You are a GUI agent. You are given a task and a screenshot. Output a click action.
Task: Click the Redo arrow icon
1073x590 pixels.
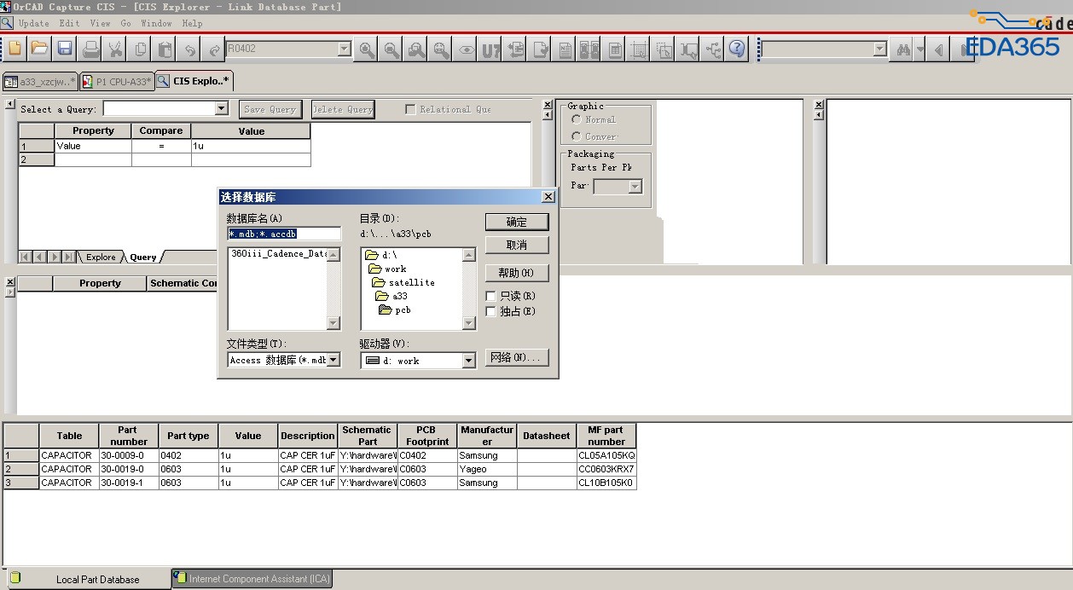click(215, 49)
